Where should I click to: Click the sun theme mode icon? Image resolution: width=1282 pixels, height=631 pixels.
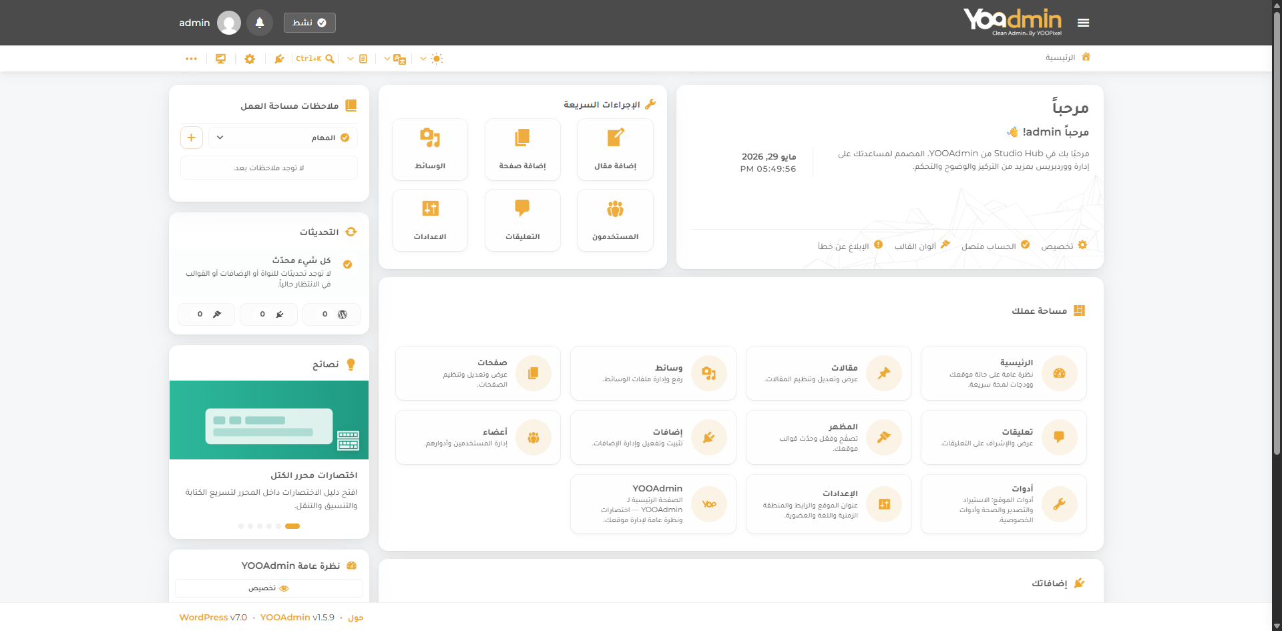tap(437, 59)
